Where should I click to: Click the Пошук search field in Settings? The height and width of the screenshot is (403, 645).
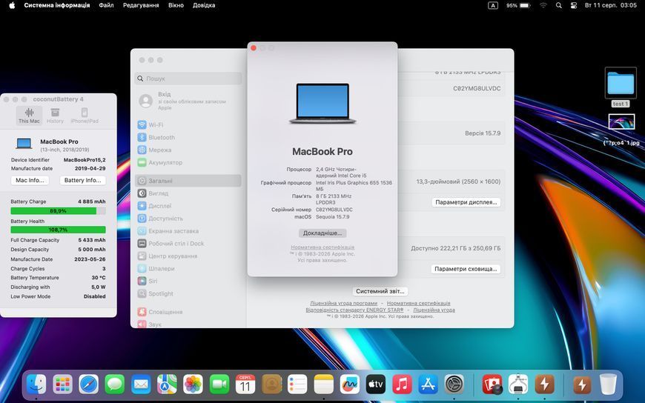188,79
